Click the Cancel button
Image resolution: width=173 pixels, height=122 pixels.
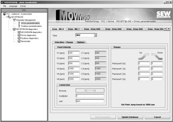[x=157, y=117]
